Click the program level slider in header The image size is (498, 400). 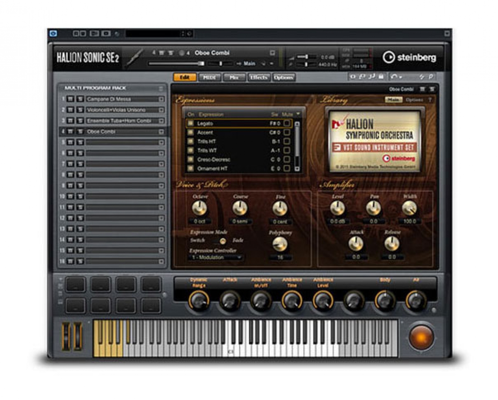[176, 63]
